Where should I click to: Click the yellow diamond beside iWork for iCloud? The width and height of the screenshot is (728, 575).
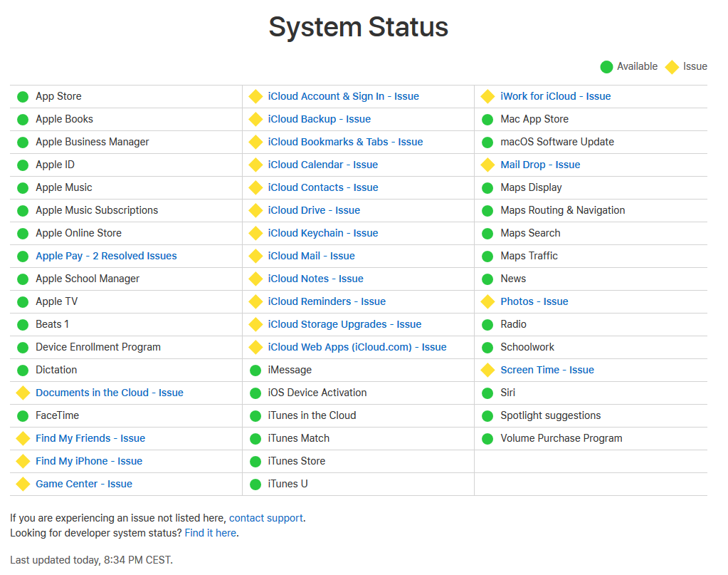click(487, 97)
